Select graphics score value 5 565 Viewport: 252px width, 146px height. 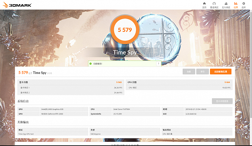point(119,82)
